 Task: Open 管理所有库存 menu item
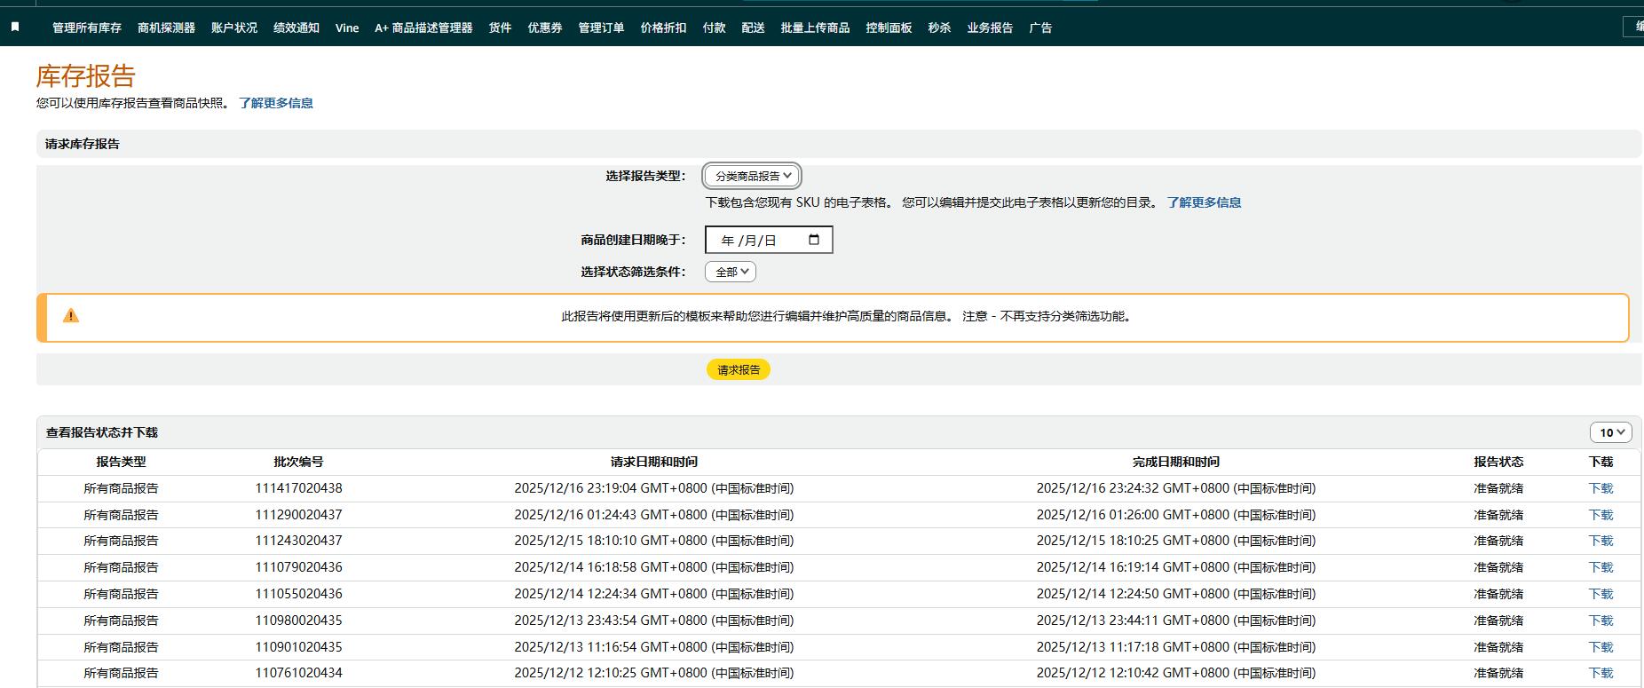pyautogui.click(x=87, y=28)
